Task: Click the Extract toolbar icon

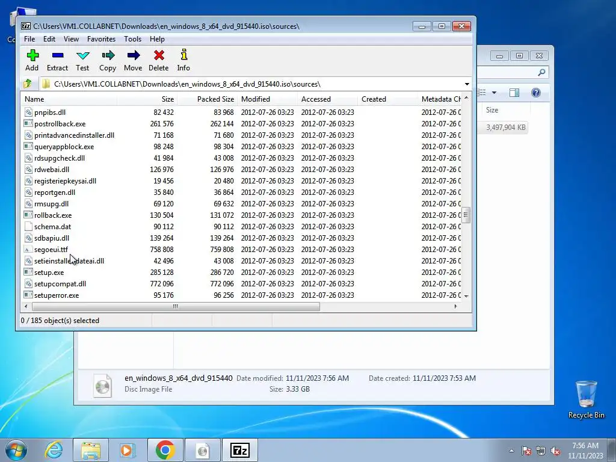Action: 57,55
